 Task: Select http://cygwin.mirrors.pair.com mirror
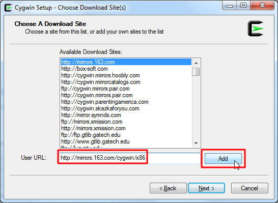126,95
